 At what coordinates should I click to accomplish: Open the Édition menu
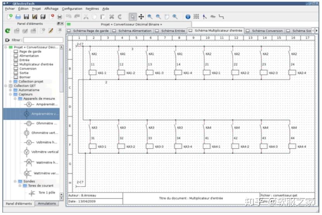[x=23, y=9]
